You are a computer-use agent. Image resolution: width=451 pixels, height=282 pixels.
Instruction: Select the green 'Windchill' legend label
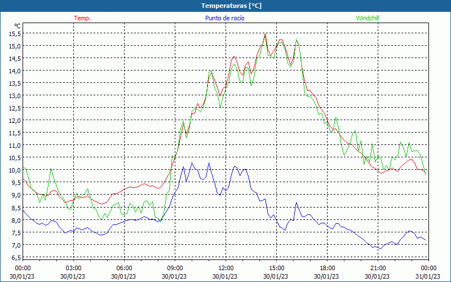pos(368,18)
